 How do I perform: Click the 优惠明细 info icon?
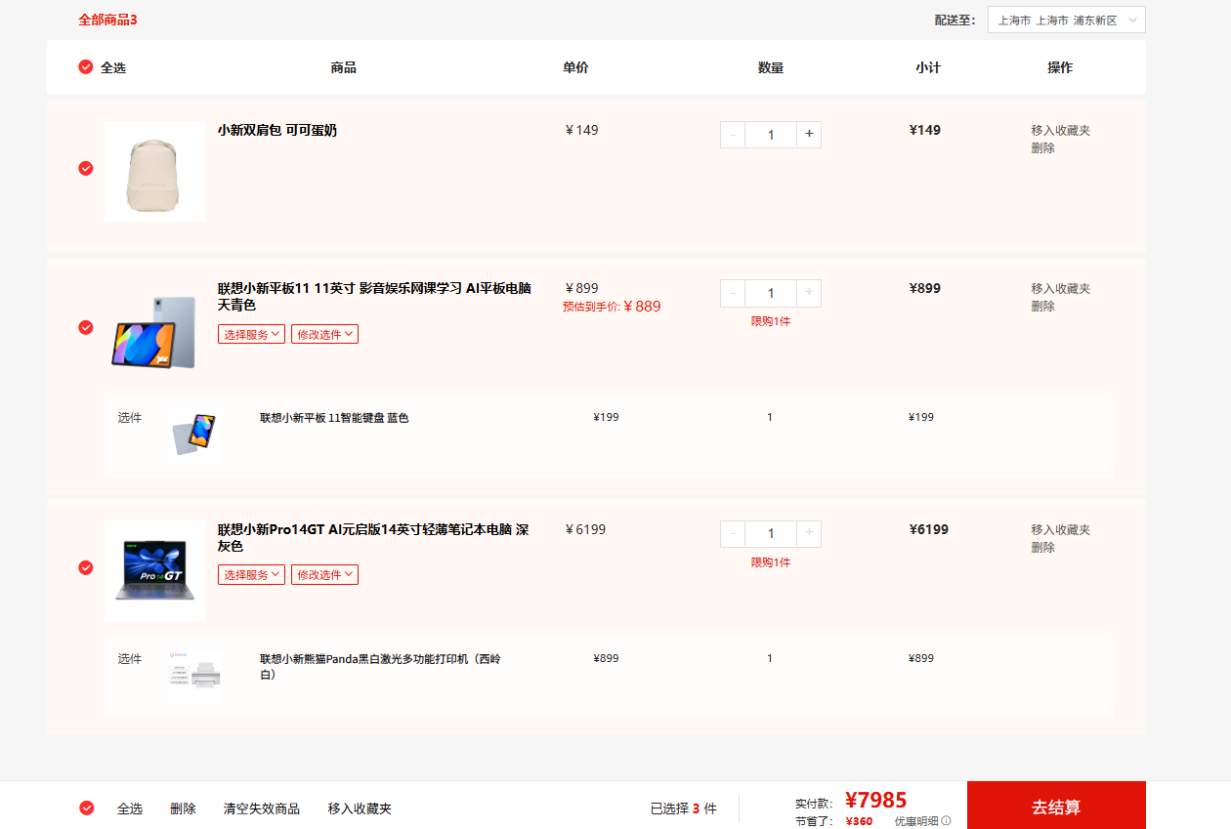point(946,821)
